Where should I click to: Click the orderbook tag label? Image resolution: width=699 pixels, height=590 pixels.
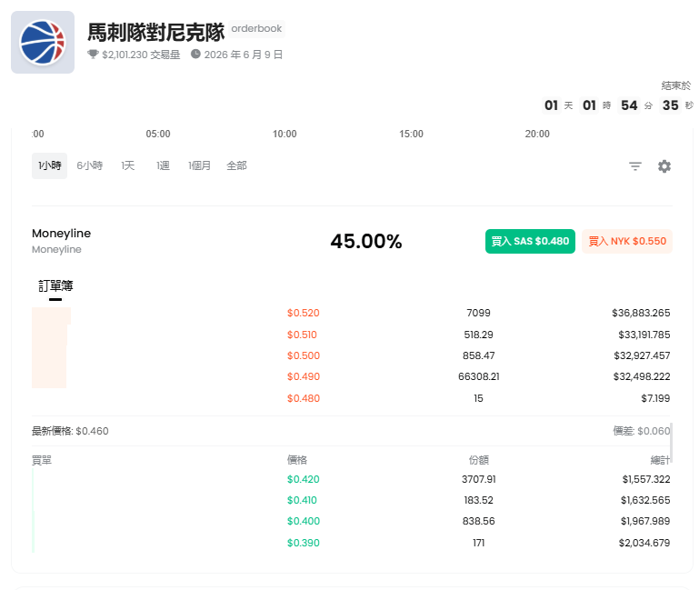tap(256, 28)
